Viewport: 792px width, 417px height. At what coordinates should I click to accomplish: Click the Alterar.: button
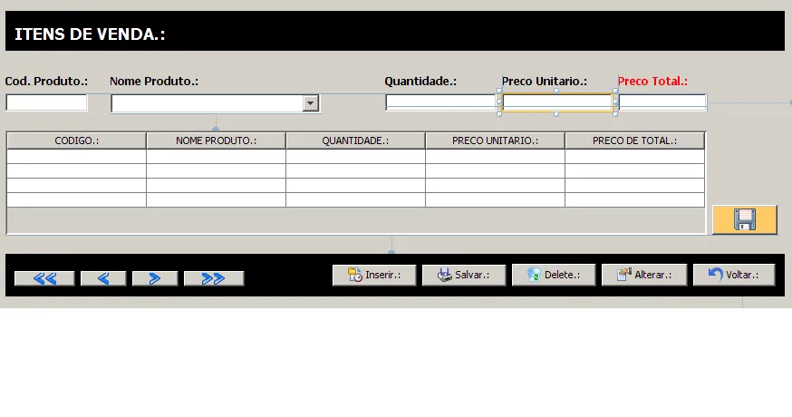(x=644, y=275)
